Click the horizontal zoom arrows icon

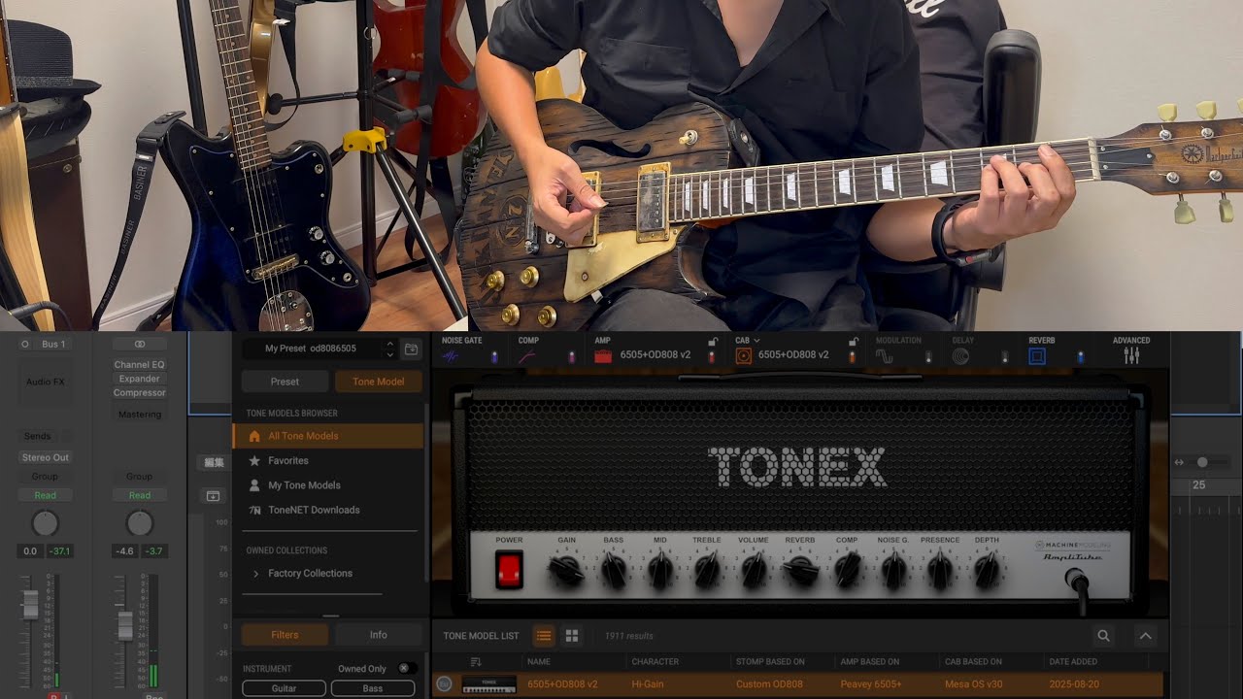[x=1180, y=463]
